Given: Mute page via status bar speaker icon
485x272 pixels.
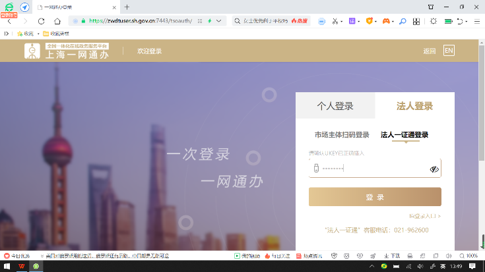Looking at the screenshot, I should pos(449,256).
